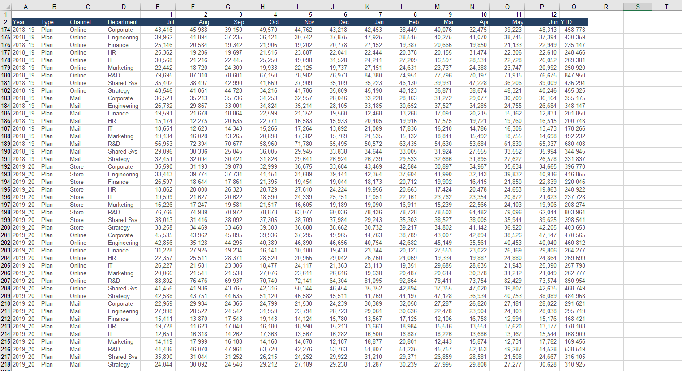
Task: Select column Q header
Action: [574, 6]
